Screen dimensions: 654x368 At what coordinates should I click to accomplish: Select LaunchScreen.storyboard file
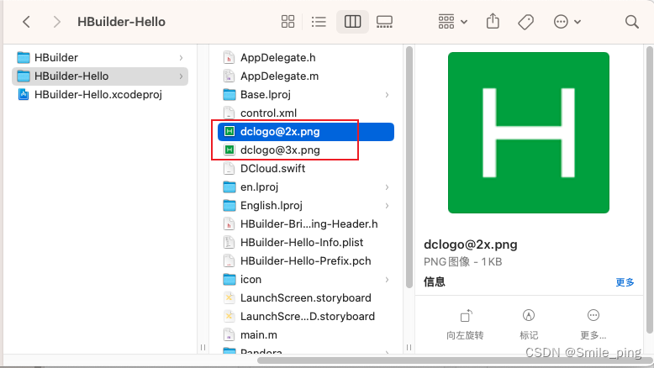tap(306, 298)
